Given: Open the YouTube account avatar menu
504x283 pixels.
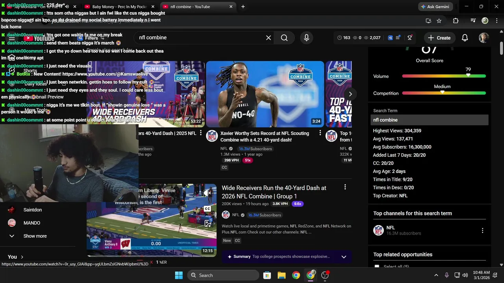Looking at the screenshot, I should pos(484,38).
